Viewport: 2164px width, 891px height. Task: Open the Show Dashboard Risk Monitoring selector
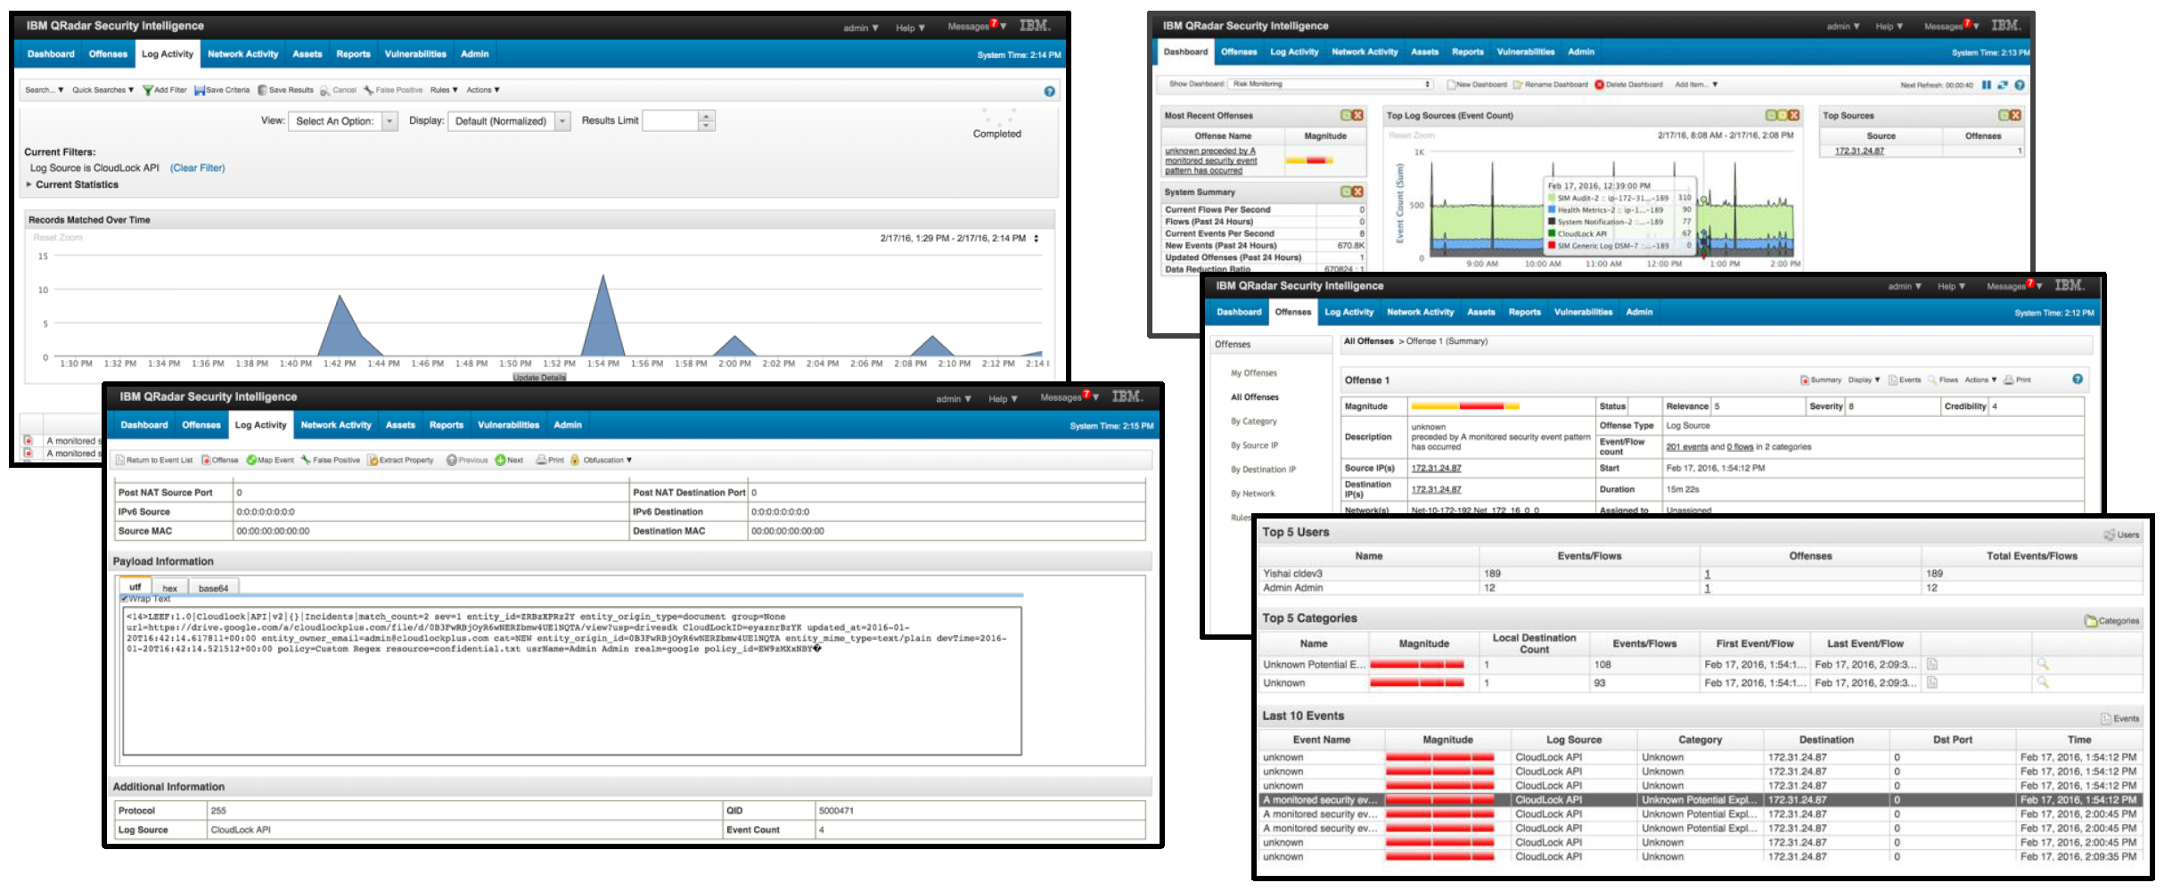[x=1331, y=85]
